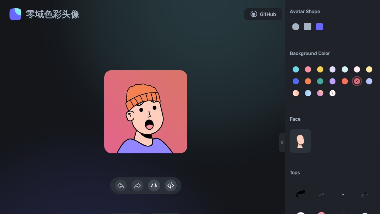Select the square avatar shape
The width and height of the screenshot is (380, 214).
[308, 27]
